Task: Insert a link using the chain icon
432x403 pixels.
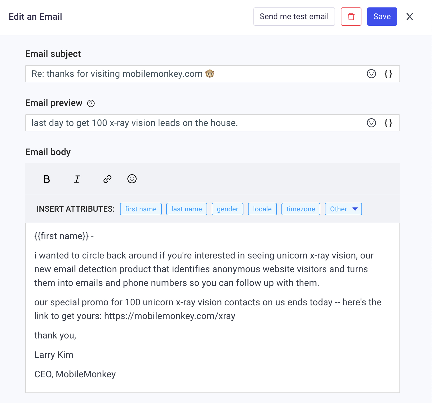Action: pyautogui.click(x=107, y=179)
